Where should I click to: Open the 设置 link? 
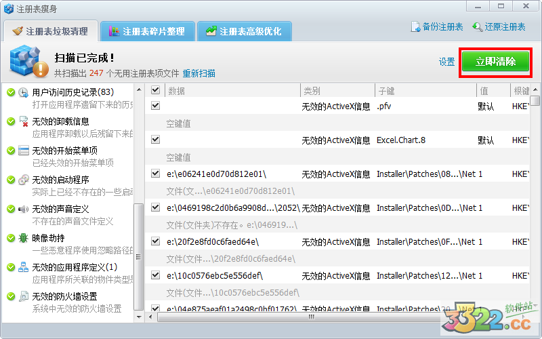click(x=446, y=62)
